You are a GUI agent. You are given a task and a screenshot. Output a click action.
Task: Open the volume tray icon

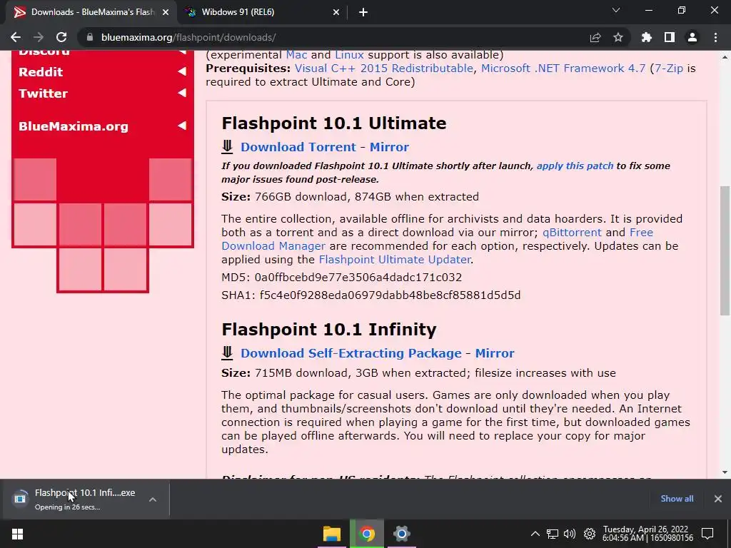[569, 534]
